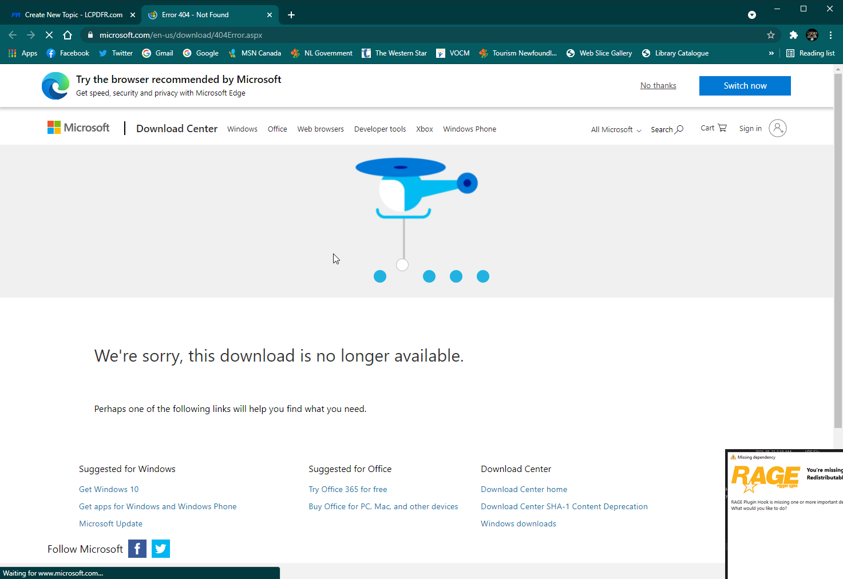843x579 pixels.
Task: Open the NL Government bookmark
Action: [322, 53]
